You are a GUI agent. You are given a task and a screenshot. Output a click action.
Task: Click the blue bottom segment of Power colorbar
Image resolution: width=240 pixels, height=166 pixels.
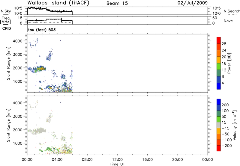click(219, 86)
